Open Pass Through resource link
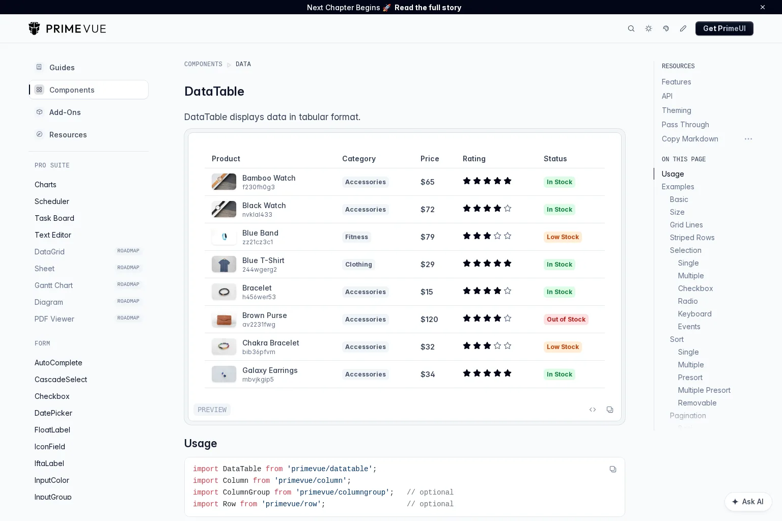This screenshot has width=782, height=521. coord(685,125)
